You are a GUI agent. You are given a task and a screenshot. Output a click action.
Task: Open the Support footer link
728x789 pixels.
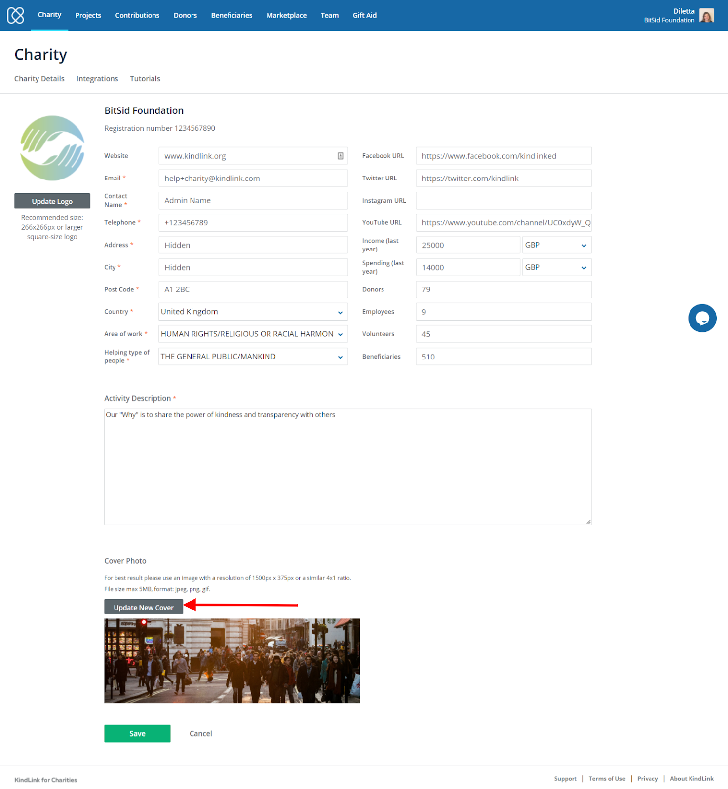[565, 779]
